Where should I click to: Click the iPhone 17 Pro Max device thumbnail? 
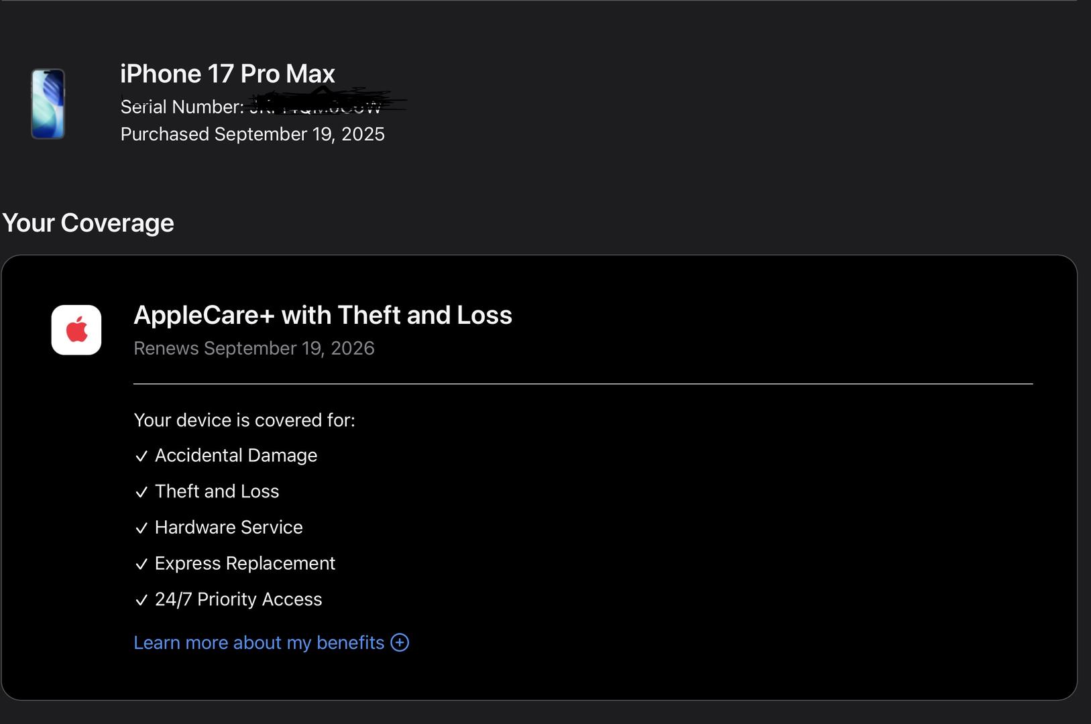48,104
